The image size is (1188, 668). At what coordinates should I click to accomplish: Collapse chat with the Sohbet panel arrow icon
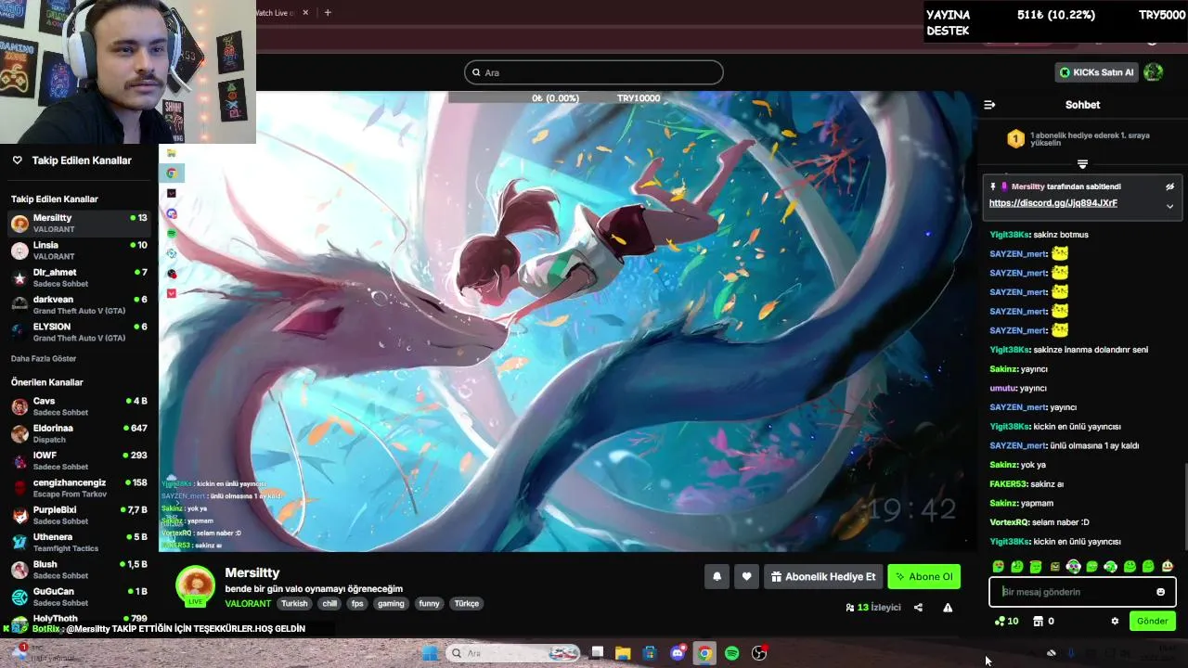point(989,105)
